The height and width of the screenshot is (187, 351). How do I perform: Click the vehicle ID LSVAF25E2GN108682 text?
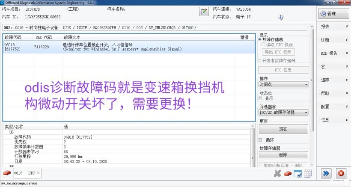pos(43,17)
